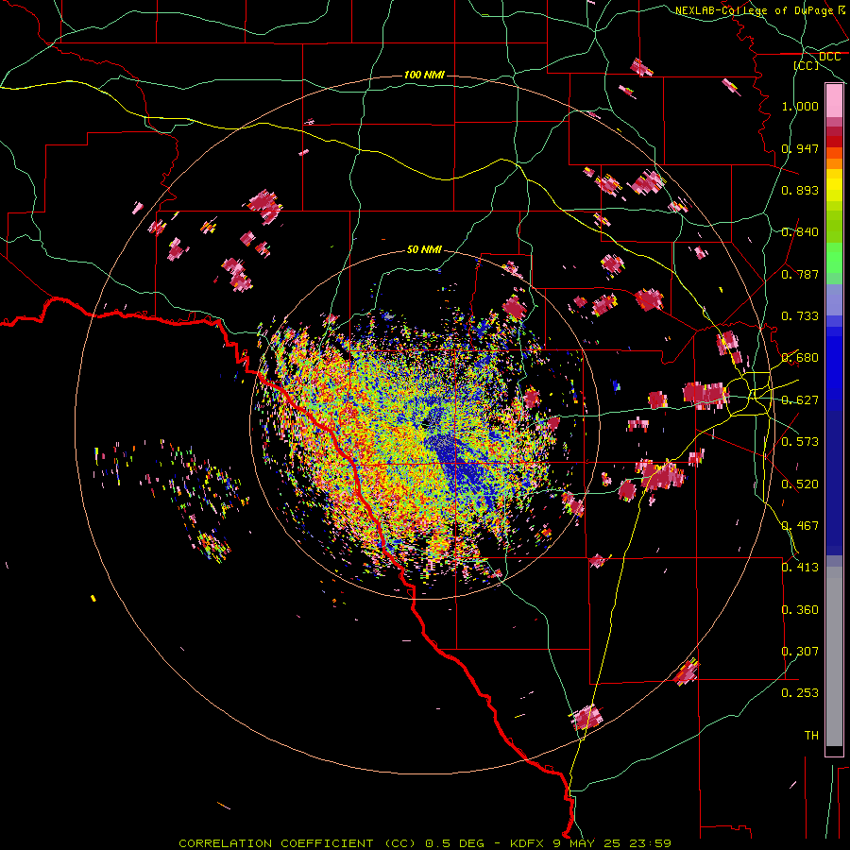Click the 0.680 scale value

coord(800,358)
